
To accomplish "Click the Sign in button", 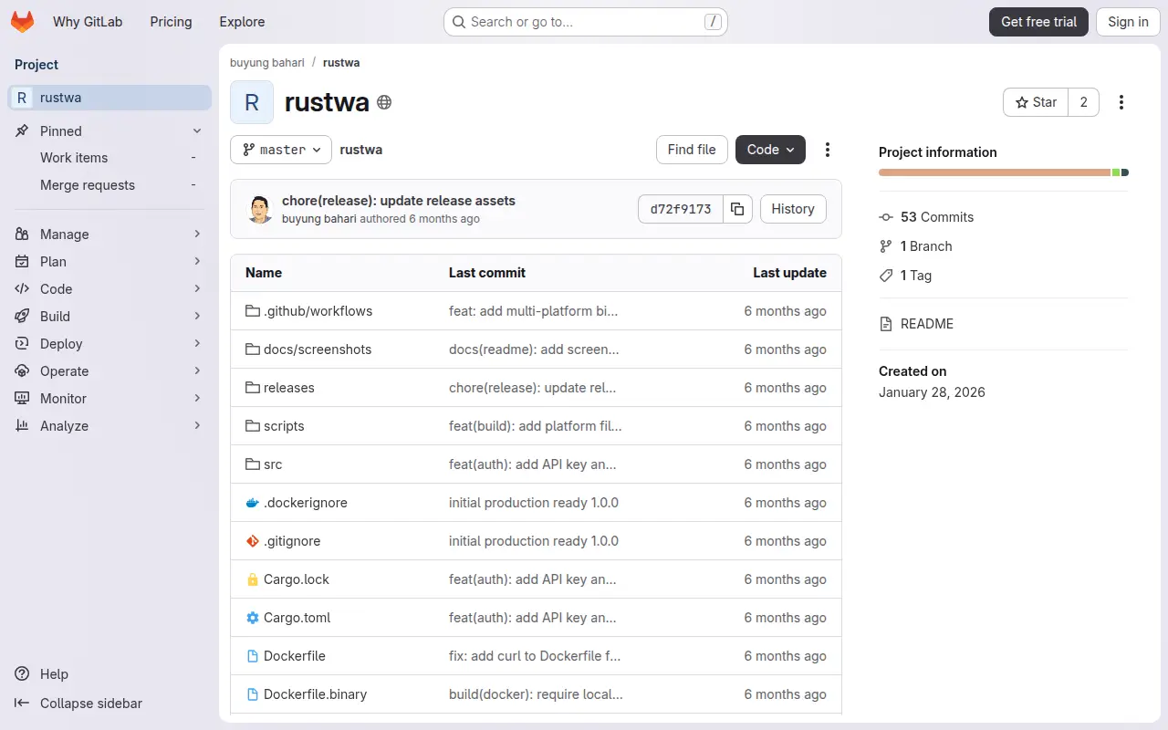I will coord(1128,22).
